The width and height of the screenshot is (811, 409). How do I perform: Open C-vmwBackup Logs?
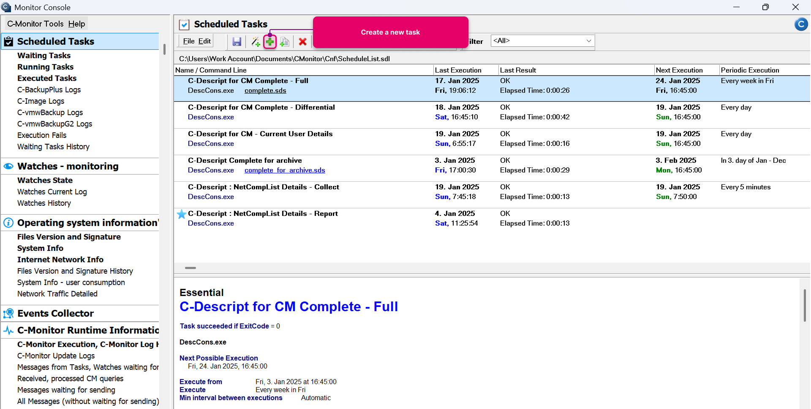[50, 112]
